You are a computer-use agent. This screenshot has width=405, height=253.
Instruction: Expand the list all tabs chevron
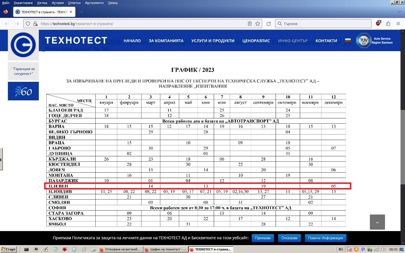pyautogui.click(x=399, y=12)
